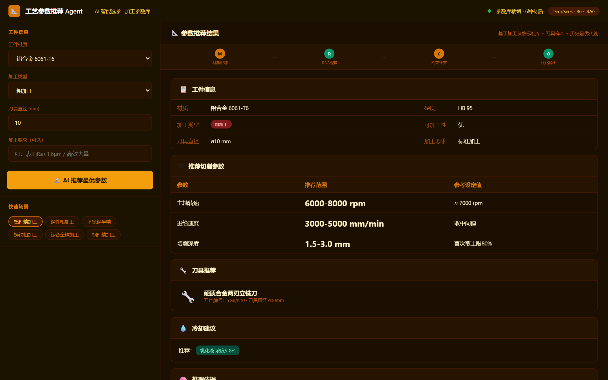The height and width of the screenshot is (380, 608).
Task: Select the 钢件粗加工 quick scenario
Action: 62,222
